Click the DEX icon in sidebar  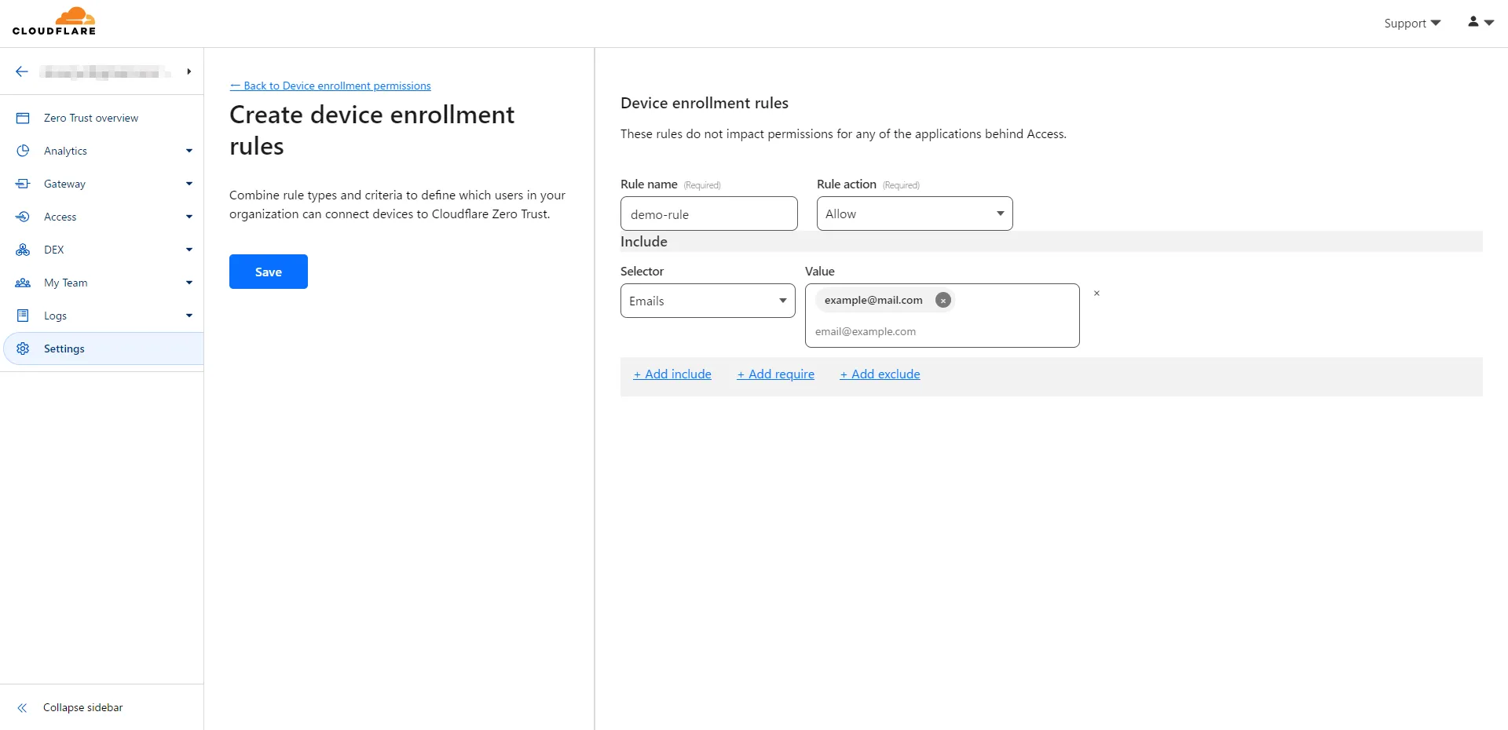point(23,250)
